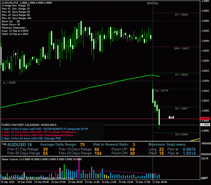Click the 'FOREX FACTORY CALENDAR HEADLINES:' title
This screenshot has width=211, height=185.
(29, 125)
